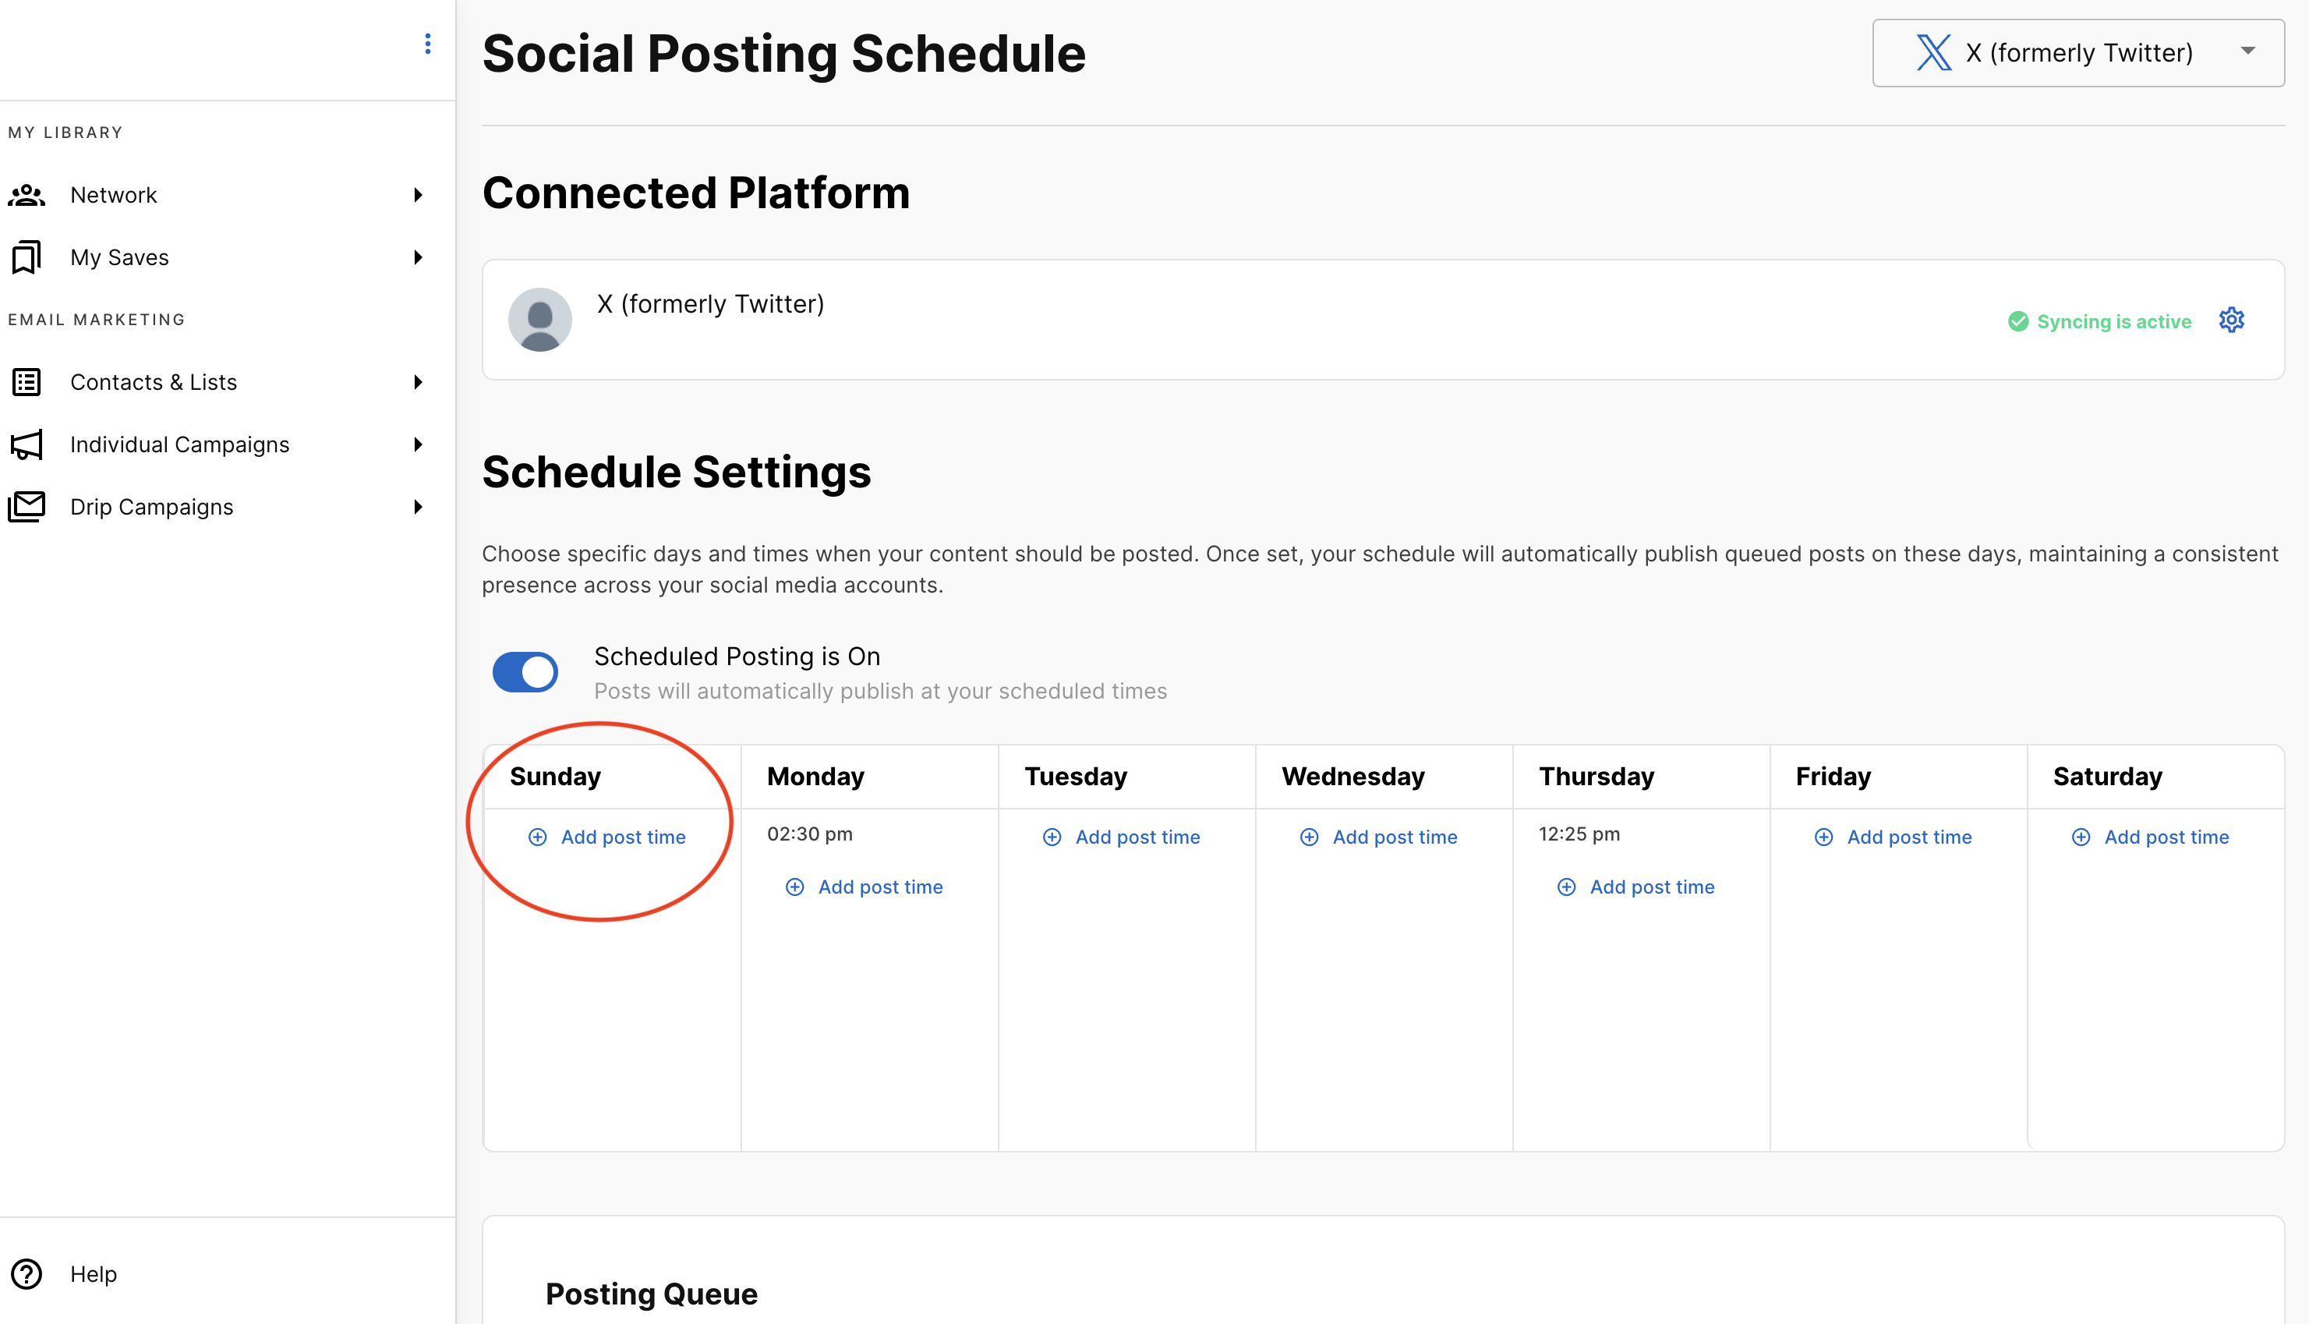Click the Network people icon
Image resolution: width=2309 pixels, height=1324 pixels.
click(27, 195)
